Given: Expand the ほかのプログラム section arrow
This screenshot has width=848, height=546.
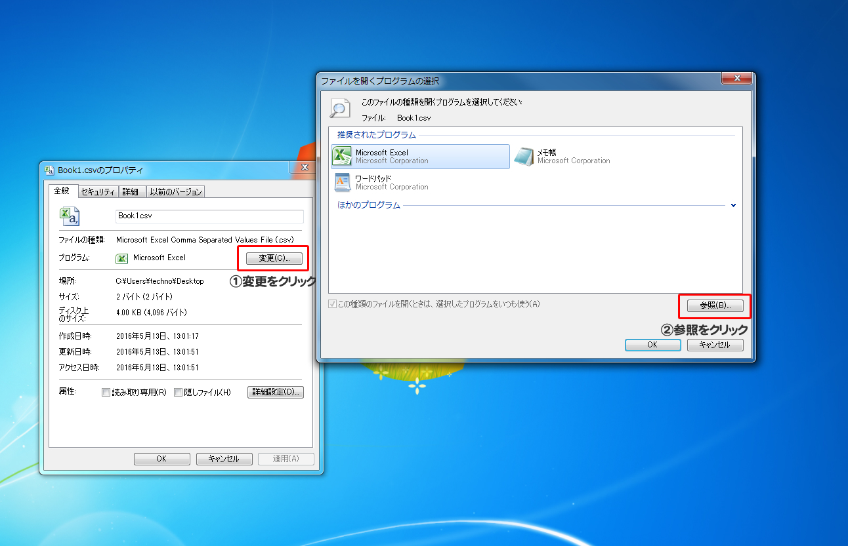Looking at the screenshot, I should coord(734,205).
